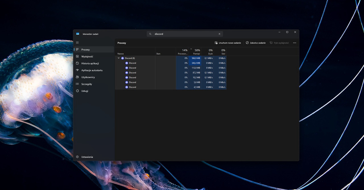364x190 pixels.
Task: Open the three-dots more options menu
Action: click(x=295, y=43)
